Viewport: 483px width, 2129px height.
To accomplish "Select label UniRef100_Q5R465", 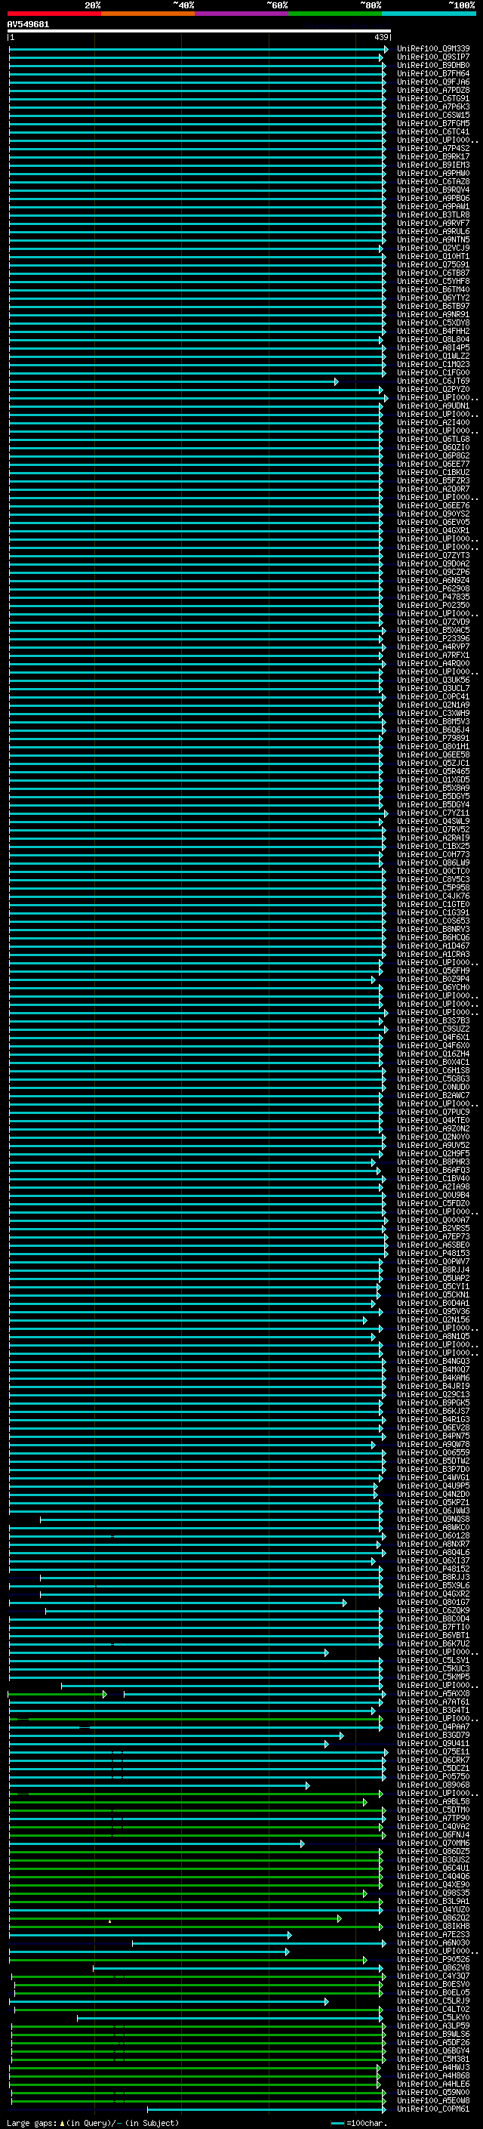I will 433,772.
